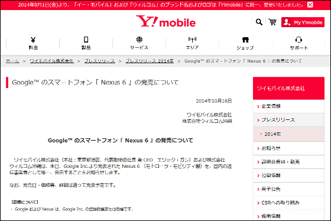Screen dimensions: 331x221
Task: Click the breadcrumb current page Nexus 6 text
Action: coord(243,61)
